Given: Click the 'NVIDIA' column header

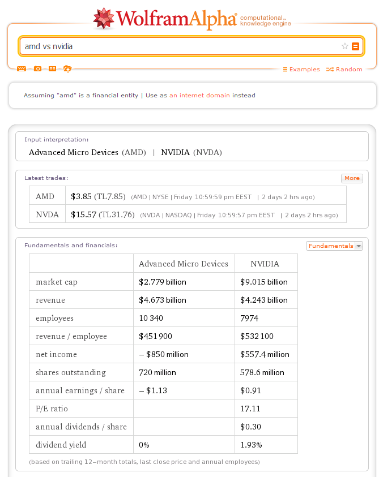Looking at the screenshot, I should tap(265, 264).
